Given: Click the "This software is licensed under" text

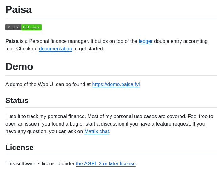Looking at the screenshot, I should [40, 164].
